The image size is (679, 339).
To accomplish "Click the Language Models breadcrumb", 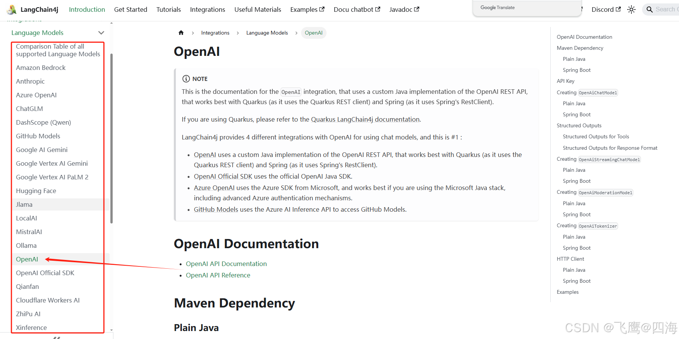I will click(x=267, y=33).
